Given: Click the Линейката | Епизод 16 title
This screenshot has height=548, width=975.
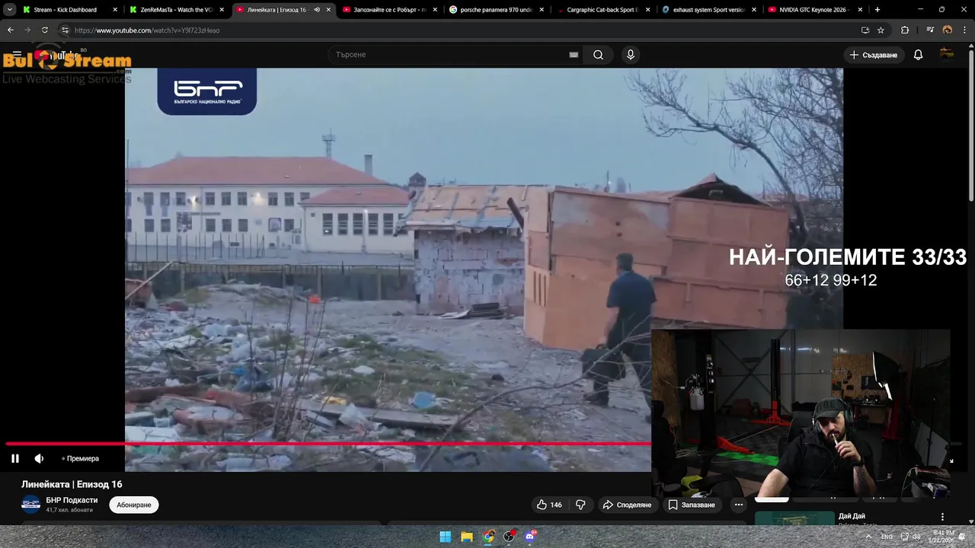Looking at the screenshot, I should pos(72,484).
